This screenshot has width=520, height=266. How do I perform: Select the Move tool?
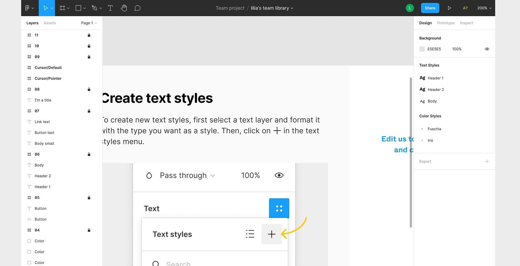tap(45, 8)
